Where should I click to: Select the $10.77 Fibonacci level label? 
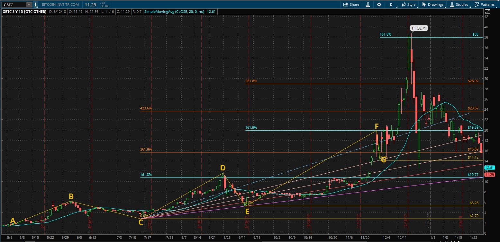(473, 175)
